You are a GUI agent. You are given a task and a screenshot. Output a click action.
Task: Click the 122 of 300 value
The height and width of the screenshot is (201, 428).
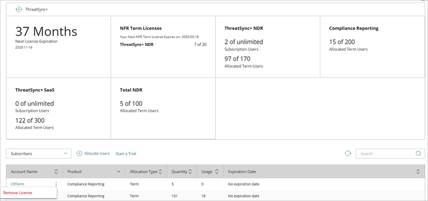pos(30,120)
